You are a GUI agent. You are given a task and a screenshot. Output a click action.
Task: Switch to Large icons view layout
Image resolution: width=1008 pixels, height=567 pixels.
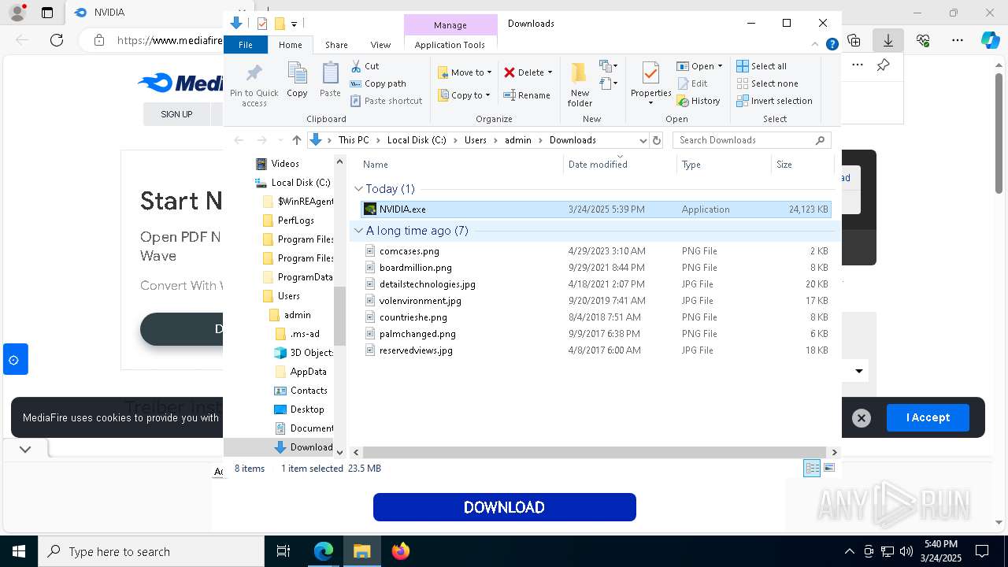coord(829,468)
